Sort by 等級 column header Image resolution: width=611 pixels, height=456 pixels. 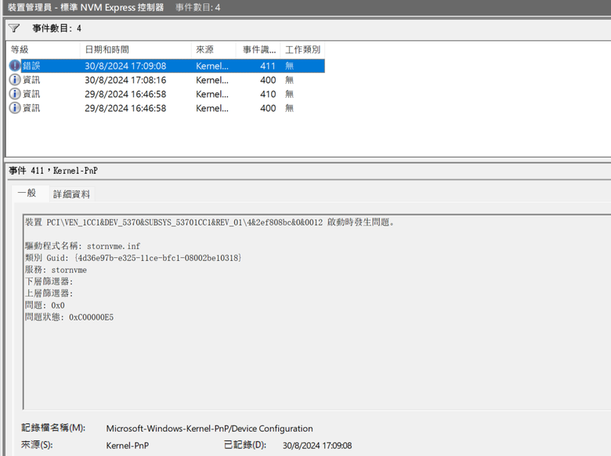coord(43,49)
